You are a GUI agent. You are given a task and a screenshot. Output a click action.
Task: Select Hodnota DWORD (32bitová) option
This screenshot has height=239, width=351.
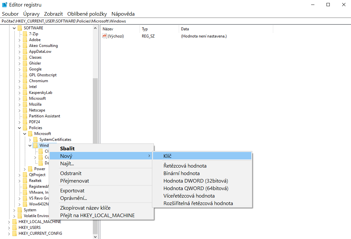tap(195, 181)
